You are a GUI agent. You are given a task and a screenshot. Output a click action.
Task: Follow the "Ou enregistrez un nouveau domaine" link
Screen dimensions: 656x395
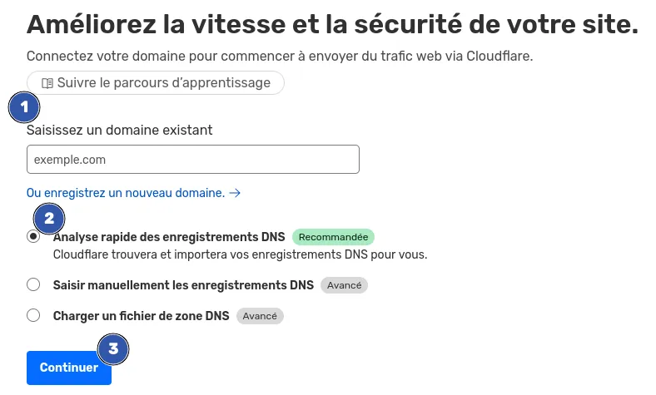coord(126,193)
